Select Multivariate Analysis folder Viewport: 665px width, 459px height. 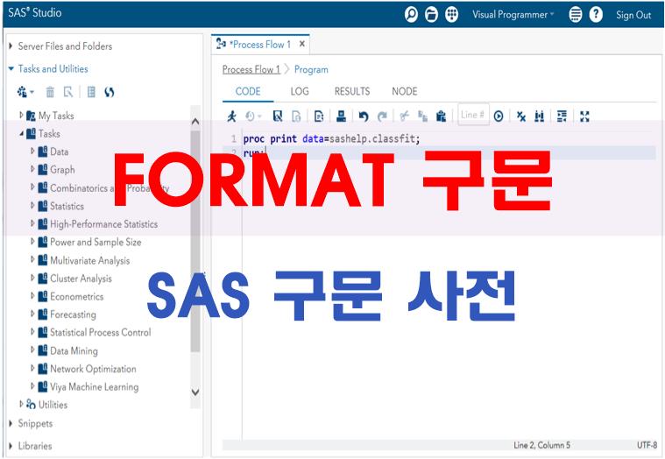pyautogui.click(x=89, y=260)
